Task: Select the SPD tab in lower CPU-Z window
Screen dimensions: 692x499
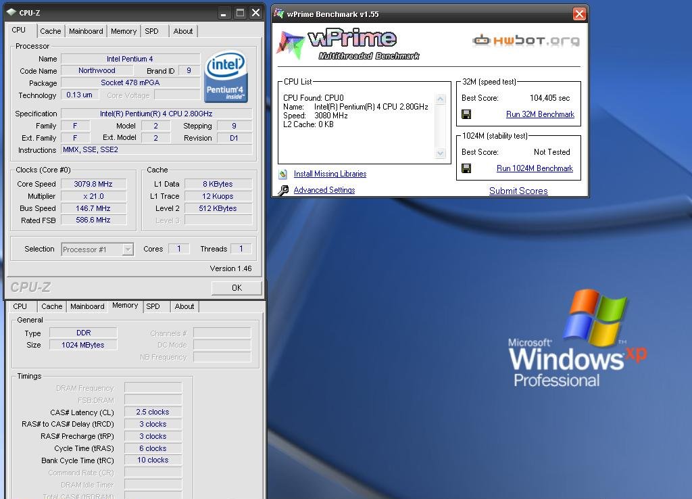Action: [x=153, y=306]
